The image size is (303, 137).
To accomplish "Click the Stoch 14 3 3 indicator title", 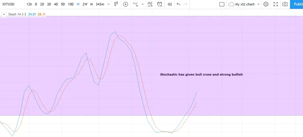I will 17,14.
